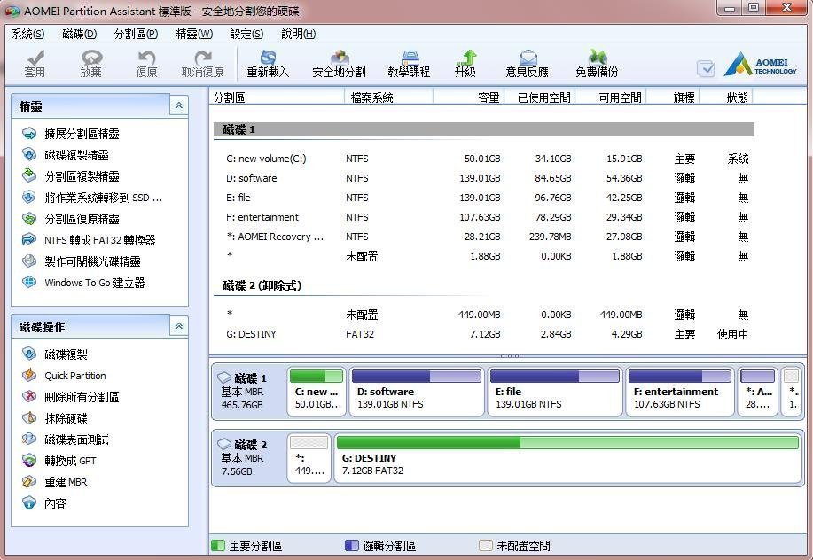813x560 pixels.
Task: Choose 抹除硬碟 operation
Action: pos(55,418)
